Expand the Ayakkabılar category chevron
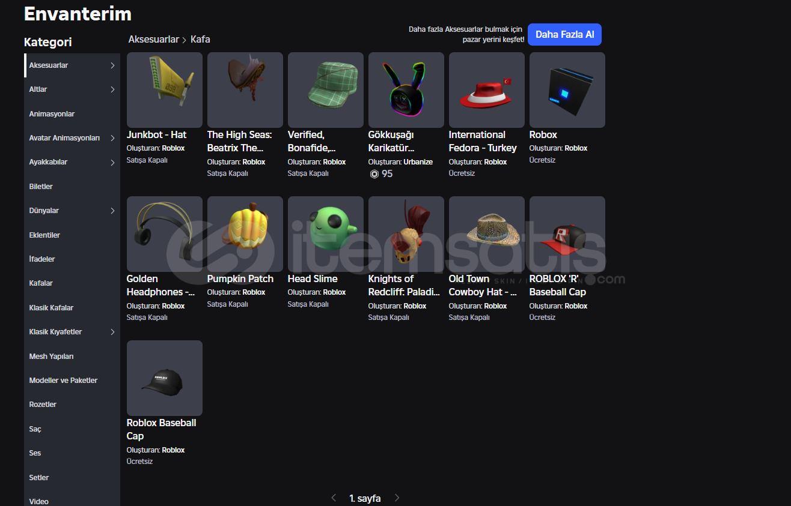The width and height of the screenshot is (791, 506). tap(112, 162)
